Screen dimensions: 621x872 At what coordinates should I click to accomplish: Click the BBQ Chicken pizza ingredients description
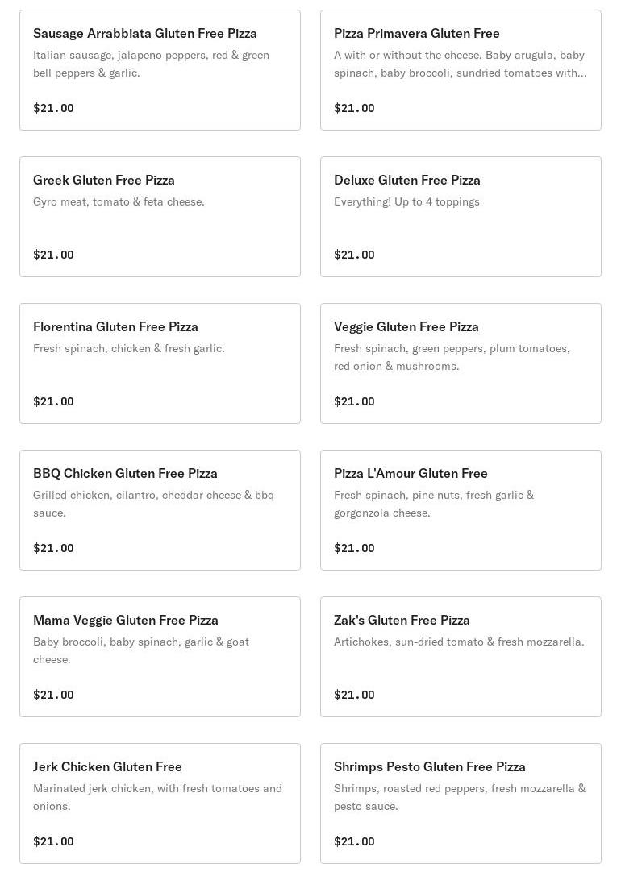pyautogui.click(x=153, y=504)
